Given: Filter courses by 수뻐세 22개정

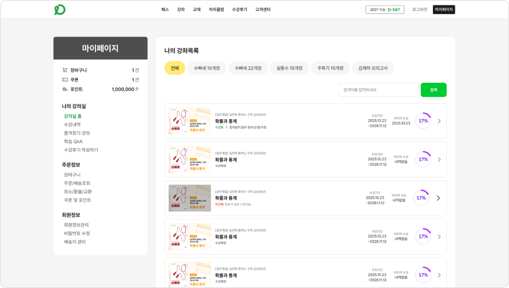Looking at the screenshot, I should [248, 68].
